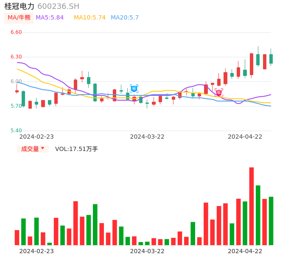Click the stock name 桂冠电力
Image resolution: width=291 pixels, height=257 pixels.
coord(20,6)
